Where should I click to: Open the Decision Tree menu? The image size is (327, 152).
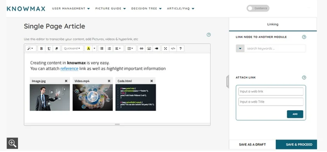[x=146, y=8]
